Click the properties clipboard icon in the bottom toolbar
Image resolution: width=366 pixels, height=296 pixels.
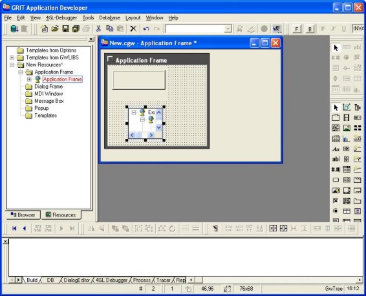(215, 228)
